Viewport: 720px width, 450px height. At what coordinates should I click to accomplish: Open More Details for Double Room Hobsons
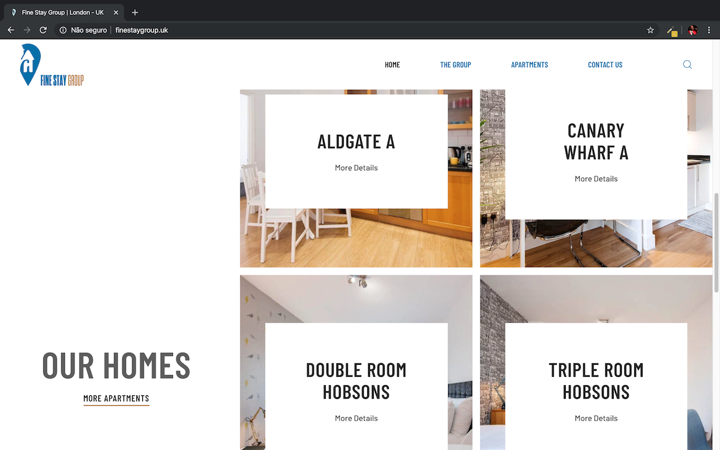[x=356, y=418]
